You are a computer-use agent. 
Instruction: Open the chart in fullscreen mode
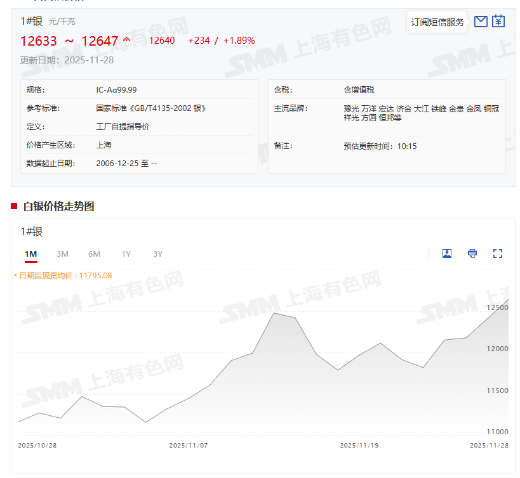point(498,254)
